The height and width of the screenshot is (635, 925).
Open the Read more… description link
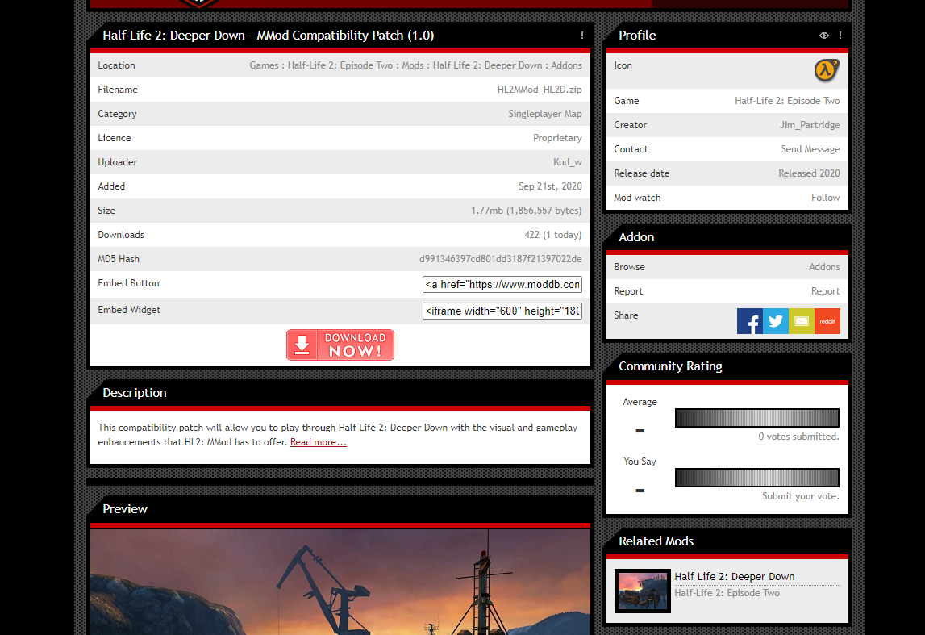319,442
